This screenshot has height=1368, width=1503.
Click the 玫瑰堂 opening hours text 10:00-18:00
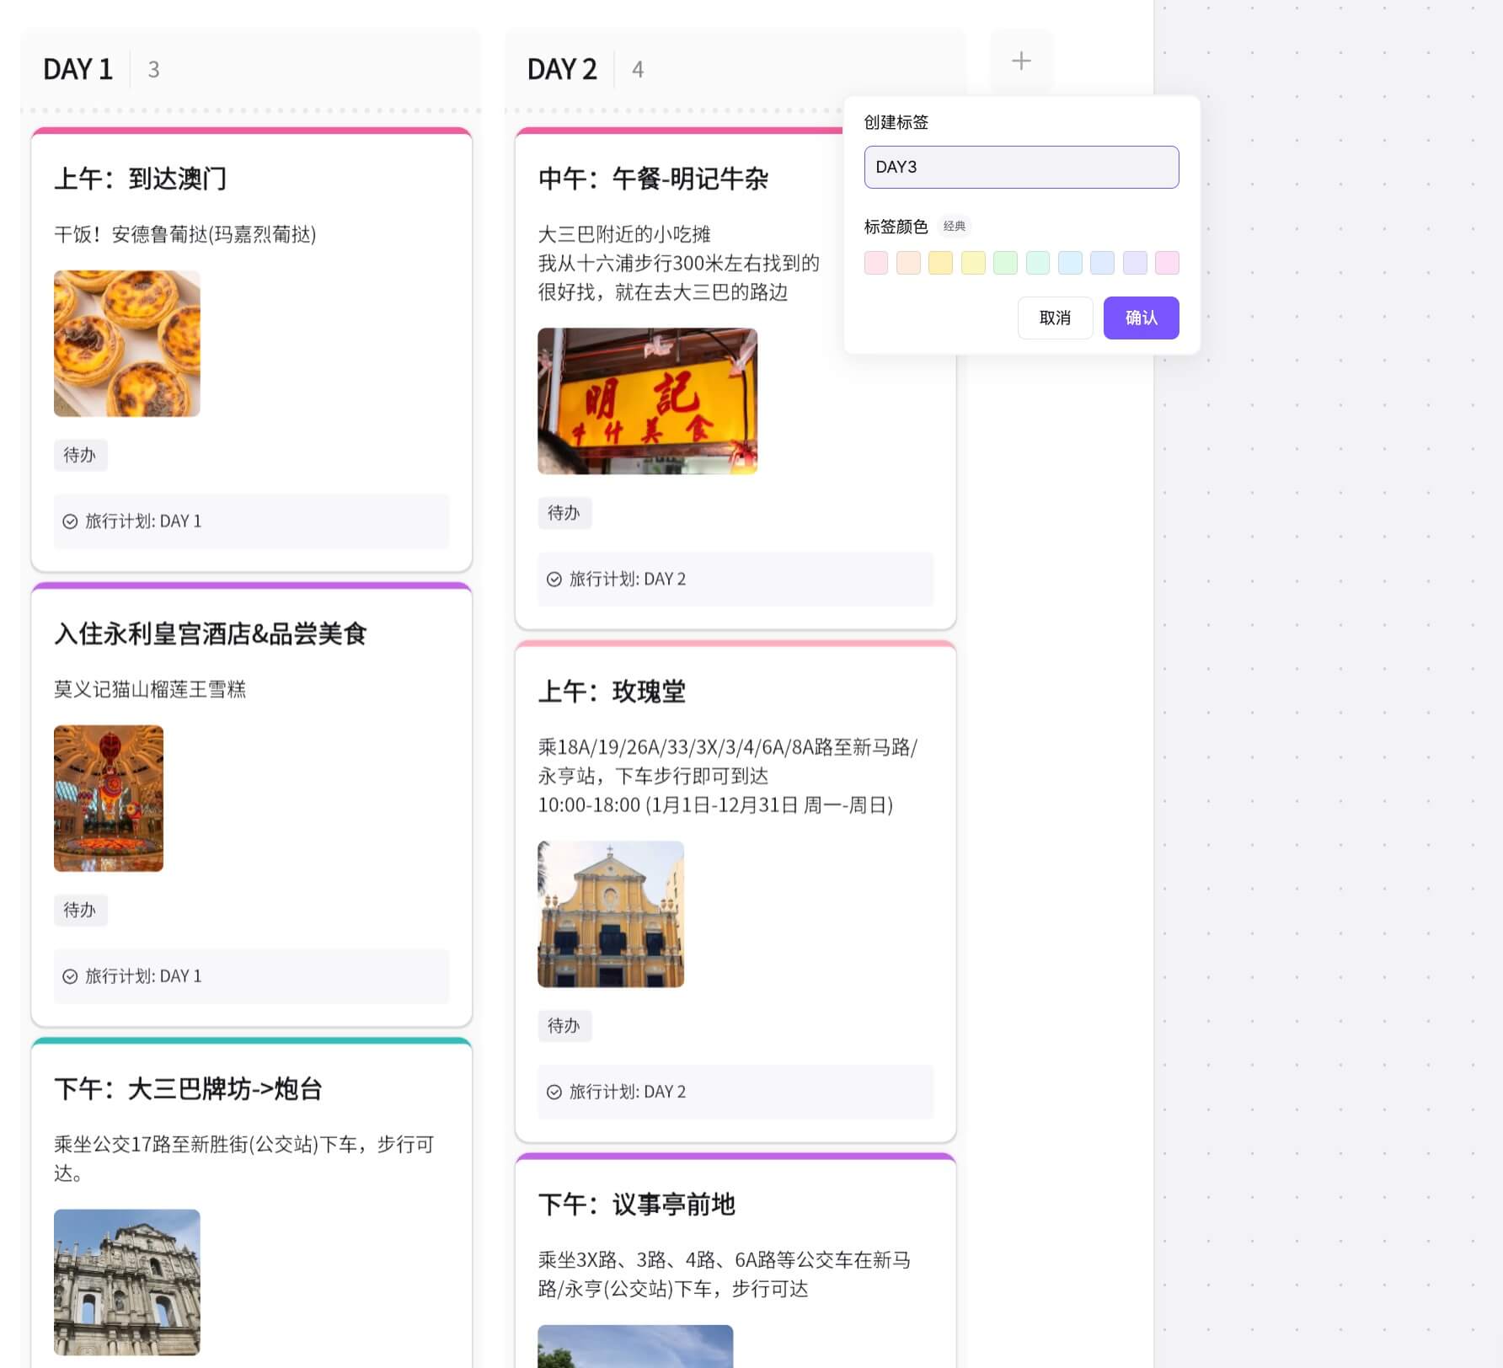pos(715,805)
